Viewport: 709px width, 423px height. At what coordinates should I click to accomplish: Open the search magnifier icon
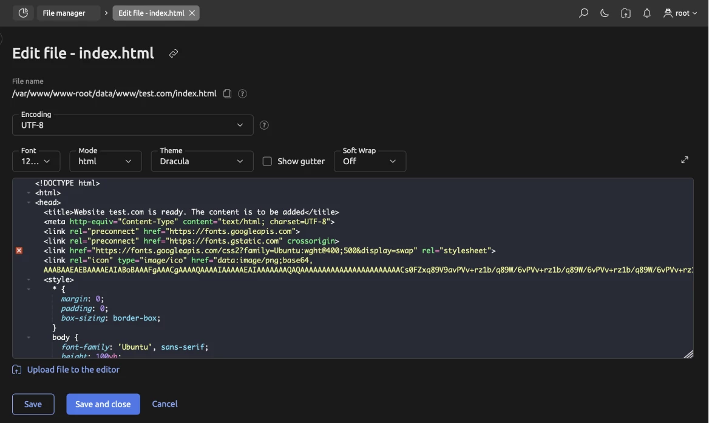click(583, 13)
